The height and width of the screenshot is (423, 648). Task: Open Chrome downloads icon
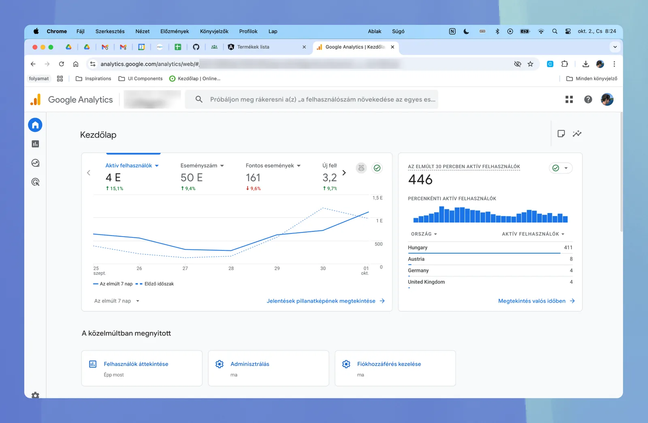click(586, 64)
